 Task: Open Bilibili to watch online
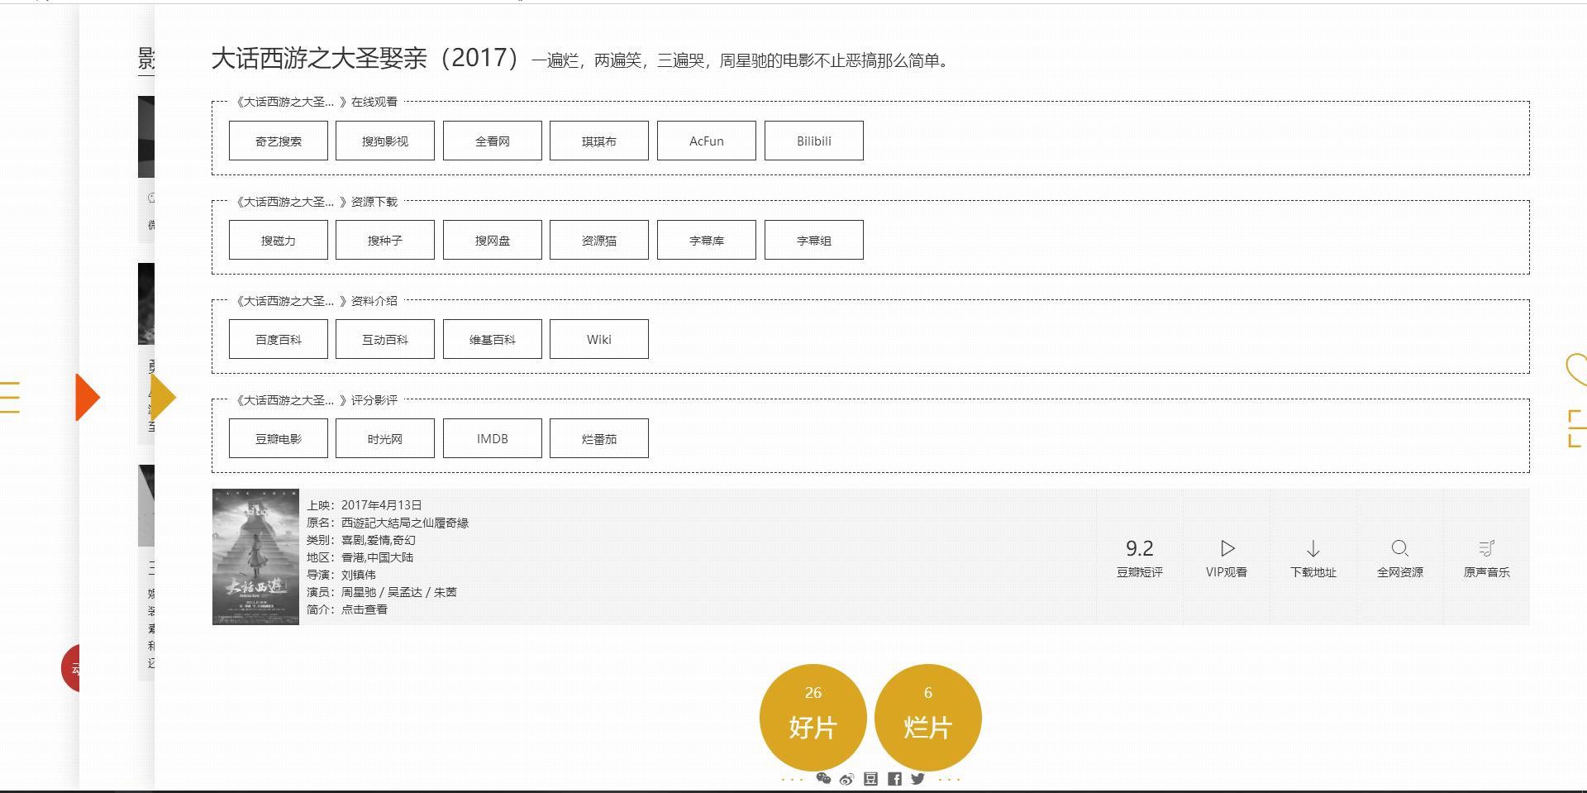point(813,141)
